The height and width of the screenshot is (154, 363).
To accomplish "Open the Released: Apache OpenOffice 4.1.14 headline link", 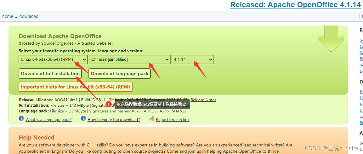I will 295,5.
